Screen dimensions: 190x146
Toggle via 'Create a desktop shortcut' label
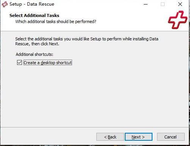pos(48,63)
